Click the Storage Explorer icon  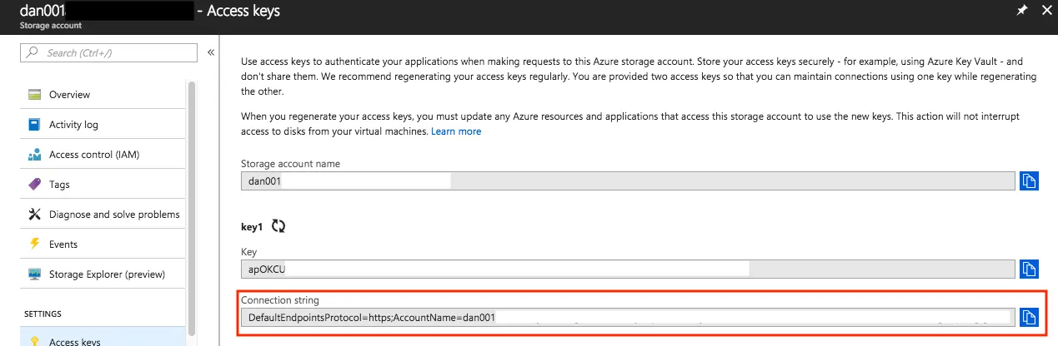point(35,274)
